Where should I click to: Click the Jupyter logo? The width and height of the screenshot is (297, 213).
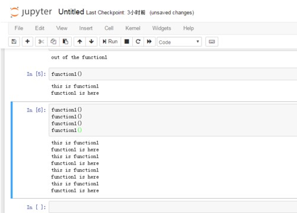(x=31, y=12)
